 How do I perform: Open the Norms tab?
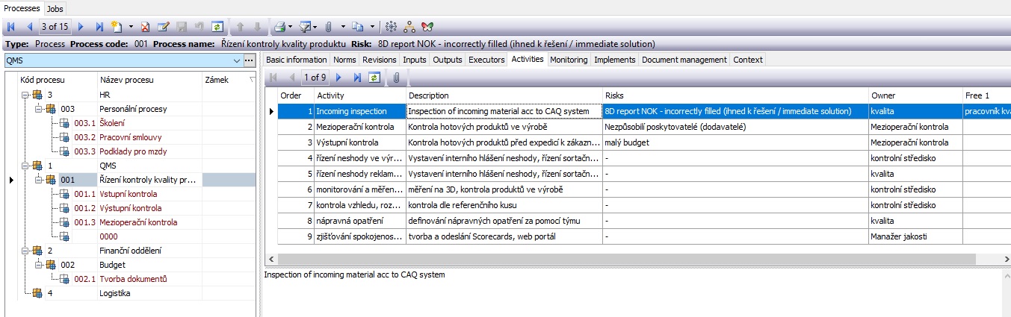[344, 60]
